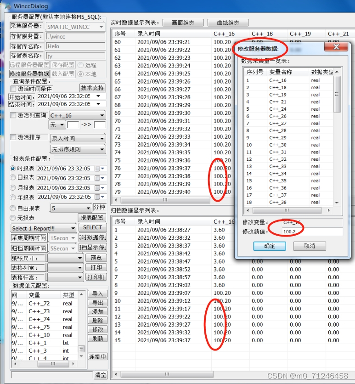Image resolution: width=355 pixels, height=384 pixels.
Task: Click the 修改新值 input field
Action: pyautogui.click(x=312, y=232)
